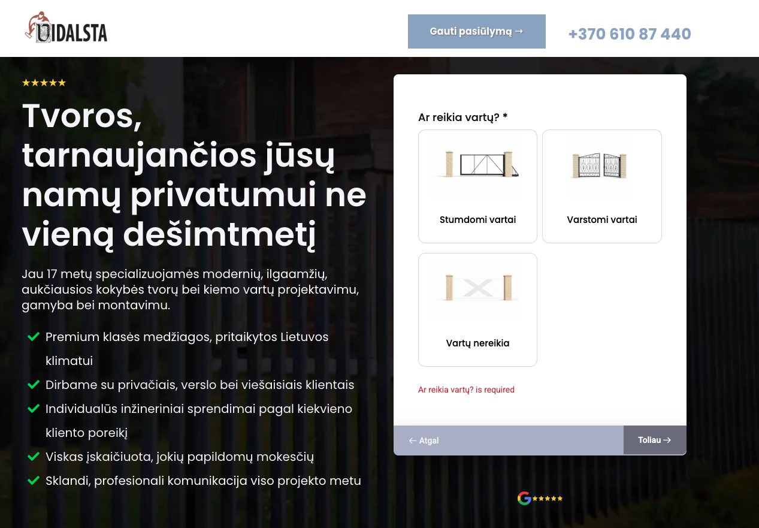This screenshot has height=528, width=759.
Task: Select the Stumdomi vartai option card
Action: (x=477, y=186)
